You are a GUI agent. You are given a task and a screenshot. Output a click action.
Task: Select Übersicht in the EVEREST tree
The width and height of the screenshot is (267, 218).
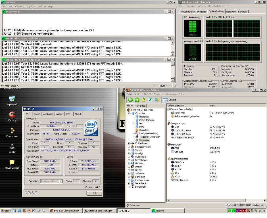click(144, 117)
